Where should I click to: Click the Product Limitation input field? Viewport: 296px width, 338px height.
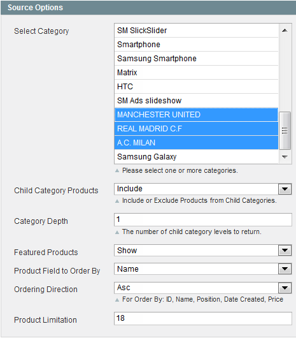(203, 318)
